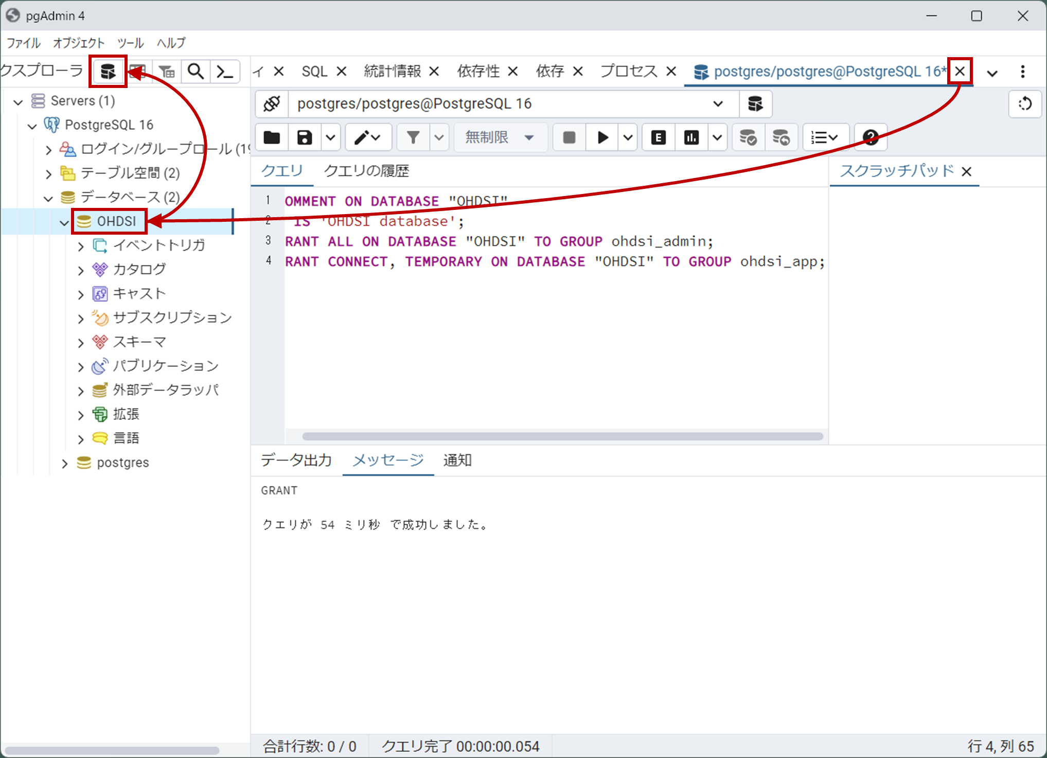This screenshot has height=758, width=1047.
Task: Collapse the PostgreSQL 16 server node
Action: coord(32,126)
